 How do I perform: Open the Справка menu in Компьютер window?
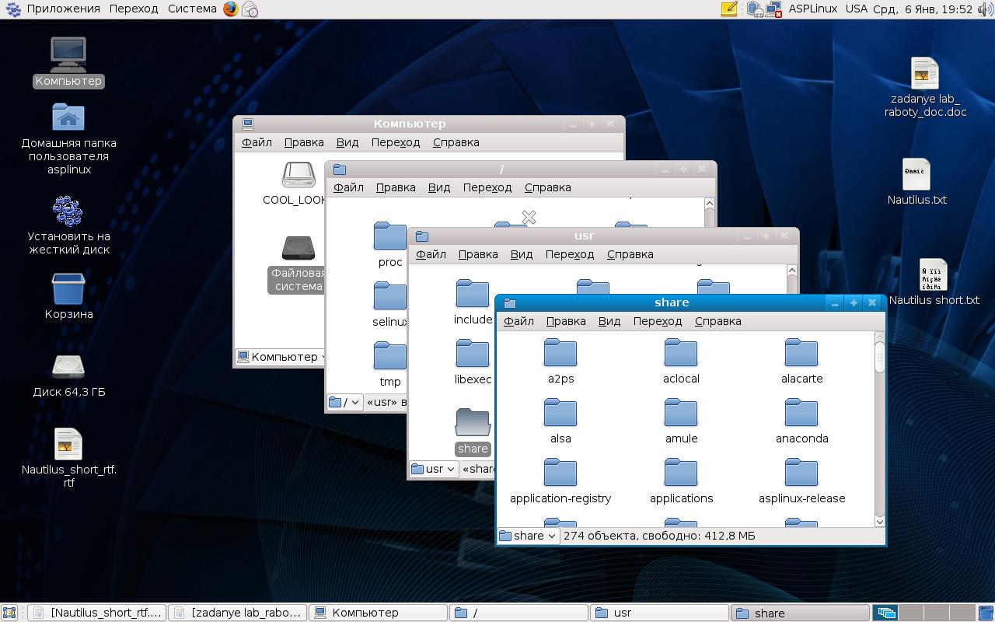pyautogui.click(x=456, y=142)
